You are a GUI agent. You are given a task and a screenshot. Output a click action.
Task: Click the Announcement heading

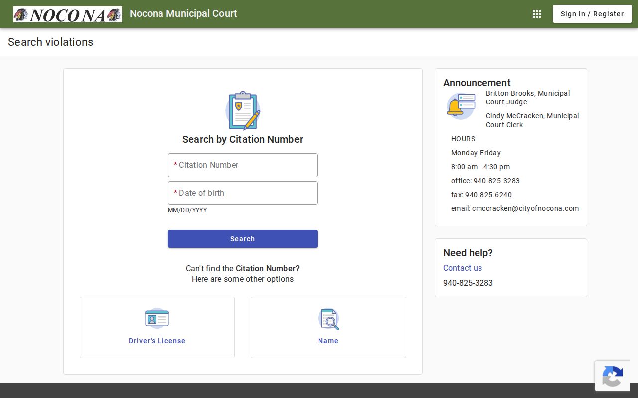click(x=477, y=83)
